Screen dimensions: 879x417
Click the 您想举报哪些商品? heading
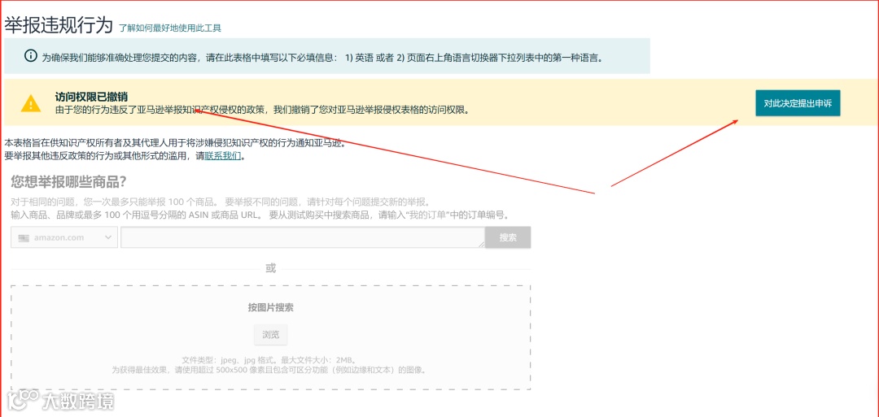click(x=68, y=182)
